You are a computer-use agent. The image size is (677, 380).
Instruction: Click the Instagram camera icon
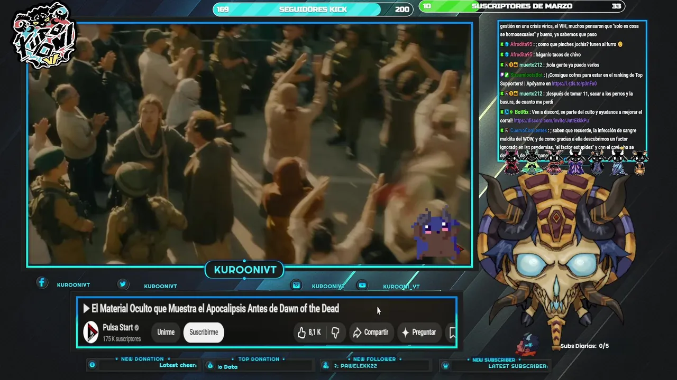297,285
